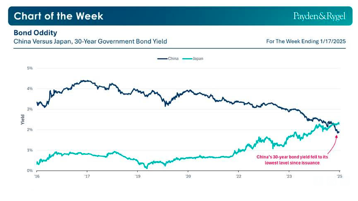Click the week ending 1/17/2025 date text
Viewport: 358px width, 201px height.
[x=306, y=42]
